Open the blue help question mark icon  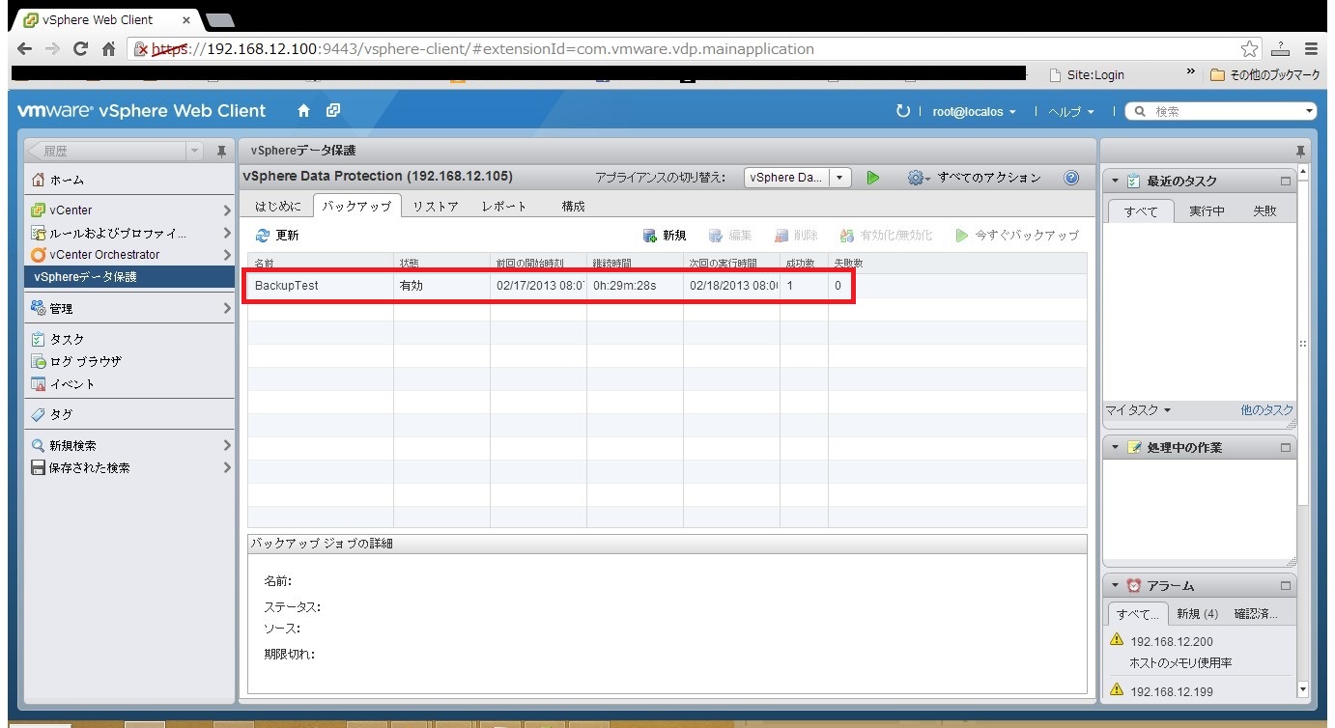point(1071,178)
